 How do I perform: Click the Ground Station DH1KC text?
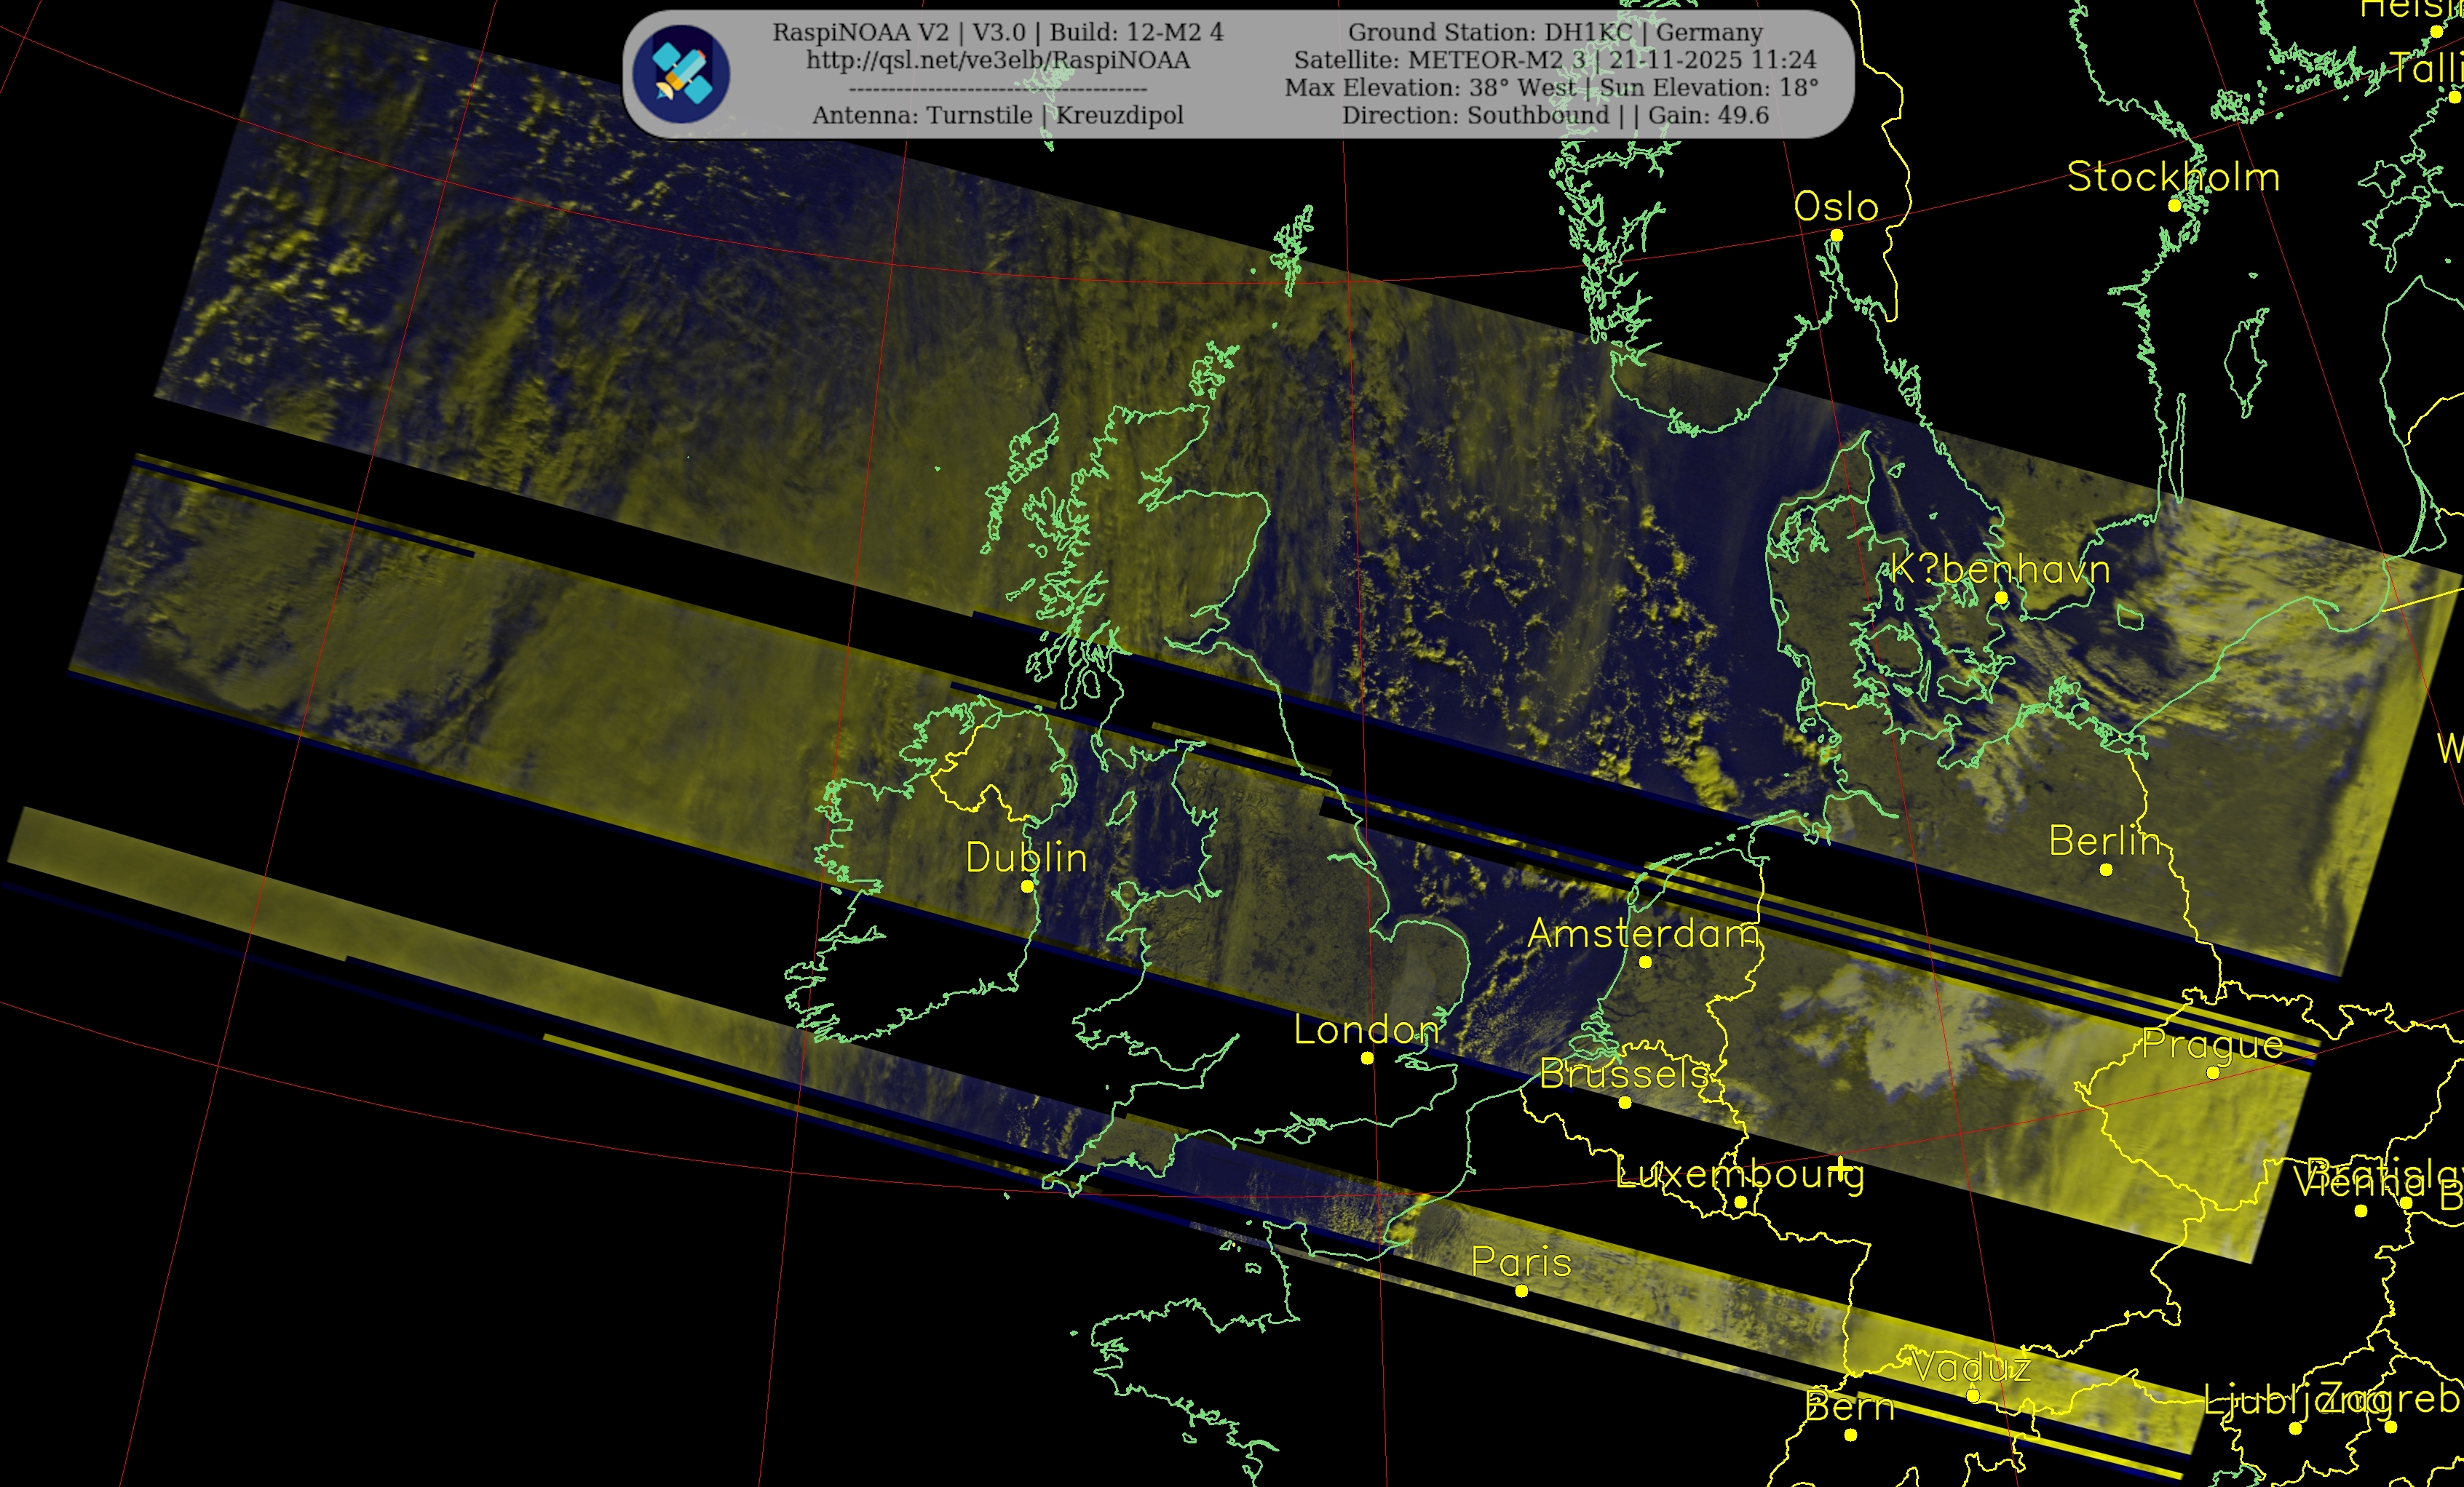click(x=1555, y=32)
